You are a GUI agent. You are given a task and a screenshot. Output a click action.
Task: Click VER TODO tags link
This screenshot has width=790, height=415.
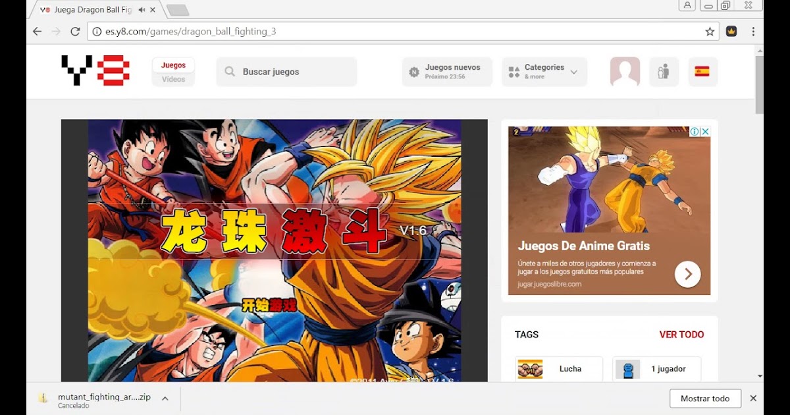coord(681,335)
